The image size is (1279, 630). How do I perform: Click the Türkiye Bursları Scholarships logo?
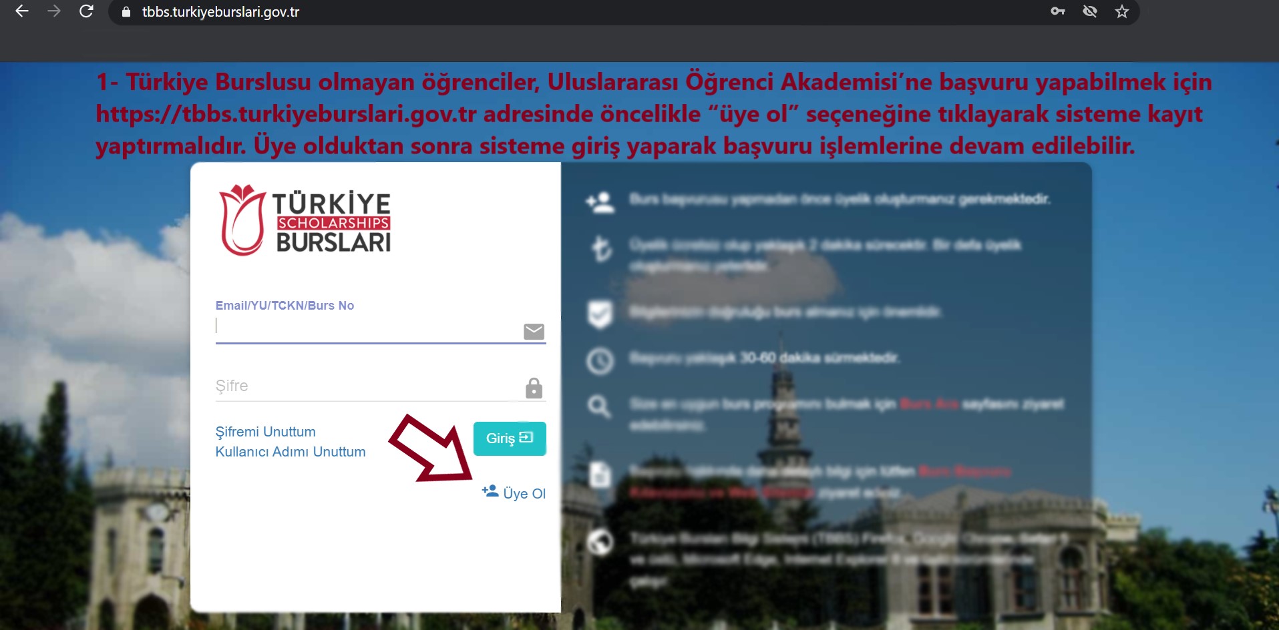(x=305, y=220)
